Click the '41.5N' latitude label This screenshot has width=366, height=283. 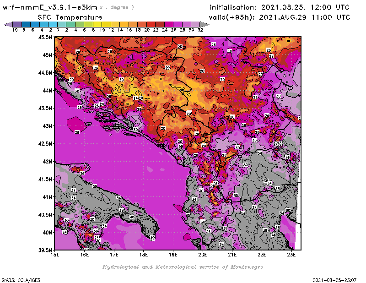coord(45,179)
